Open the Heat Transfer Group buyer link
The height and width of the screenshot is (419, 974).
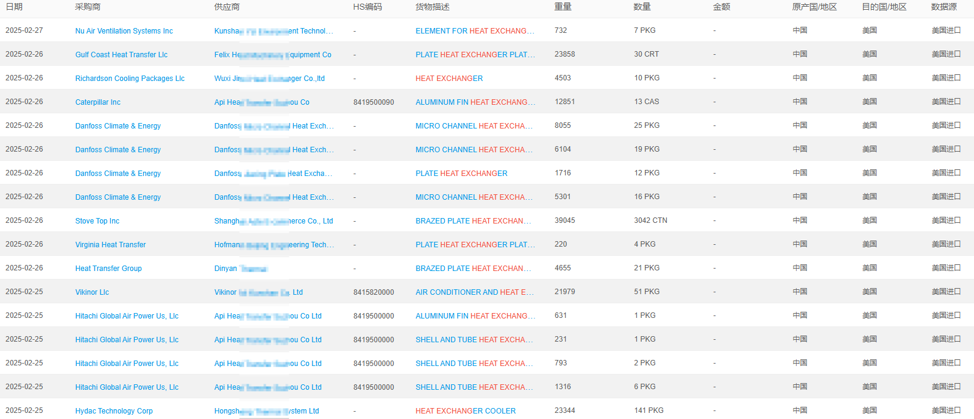click(x=108, y=269)
